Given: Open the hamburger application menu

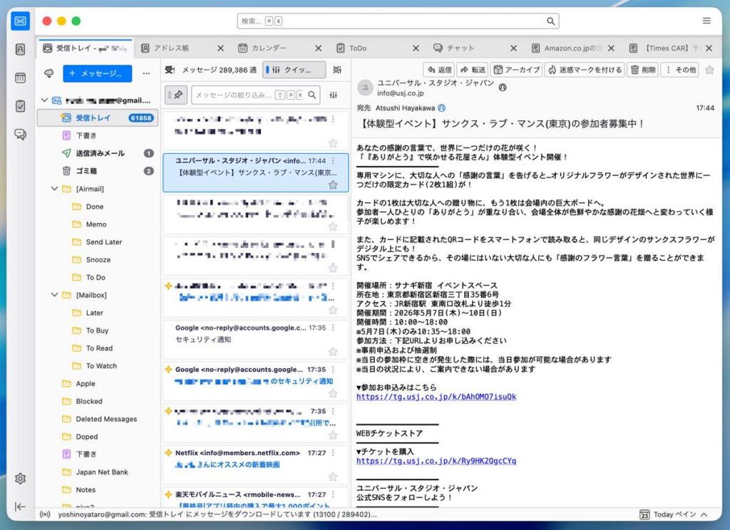Looking at the screenshot, I should [x=706, y=21].
